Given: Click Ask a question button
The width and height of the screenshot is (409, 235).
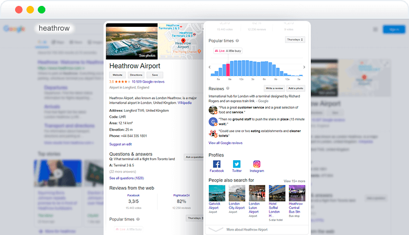Looking at the screenshot, I should click(x=194, y=157).
